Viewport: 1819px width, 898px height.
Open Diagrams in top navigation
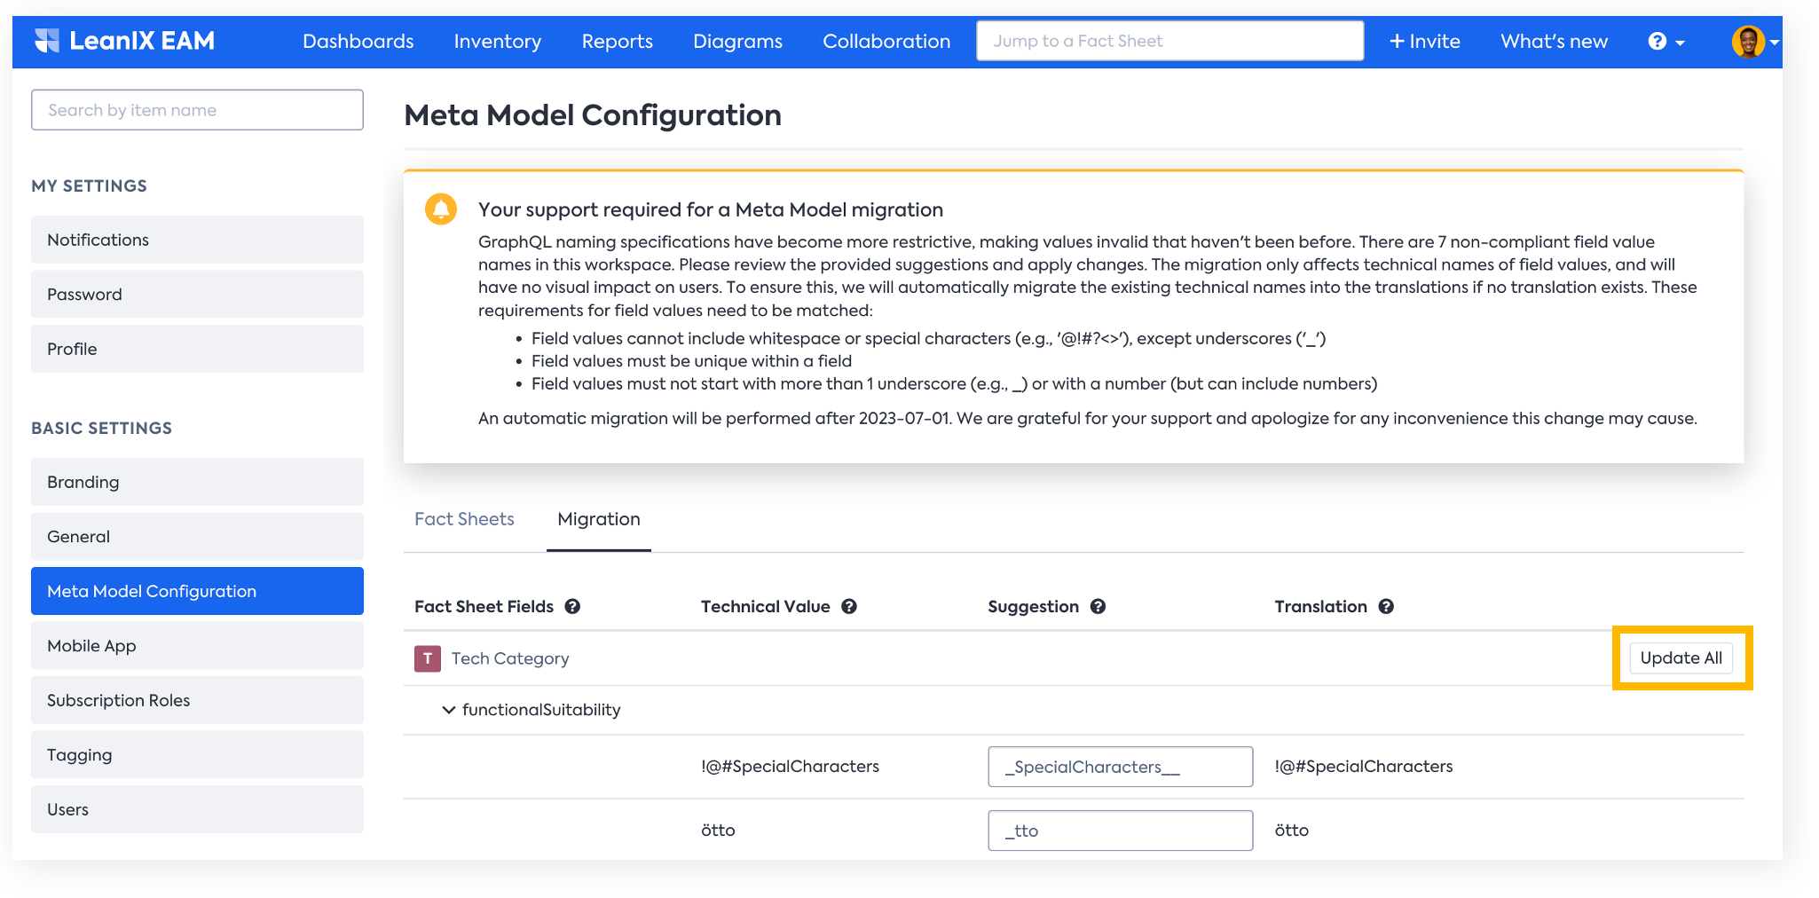coord(738,42)
